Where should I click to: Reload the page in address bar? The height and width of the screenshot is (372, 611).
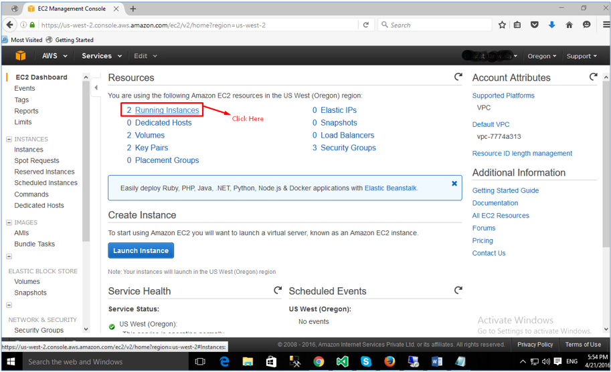366,25
